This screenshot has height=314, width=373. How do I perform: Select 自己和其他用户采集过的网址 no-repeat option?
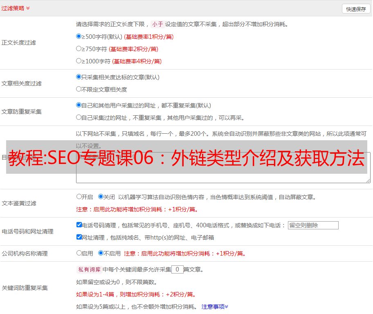[79, 105]
